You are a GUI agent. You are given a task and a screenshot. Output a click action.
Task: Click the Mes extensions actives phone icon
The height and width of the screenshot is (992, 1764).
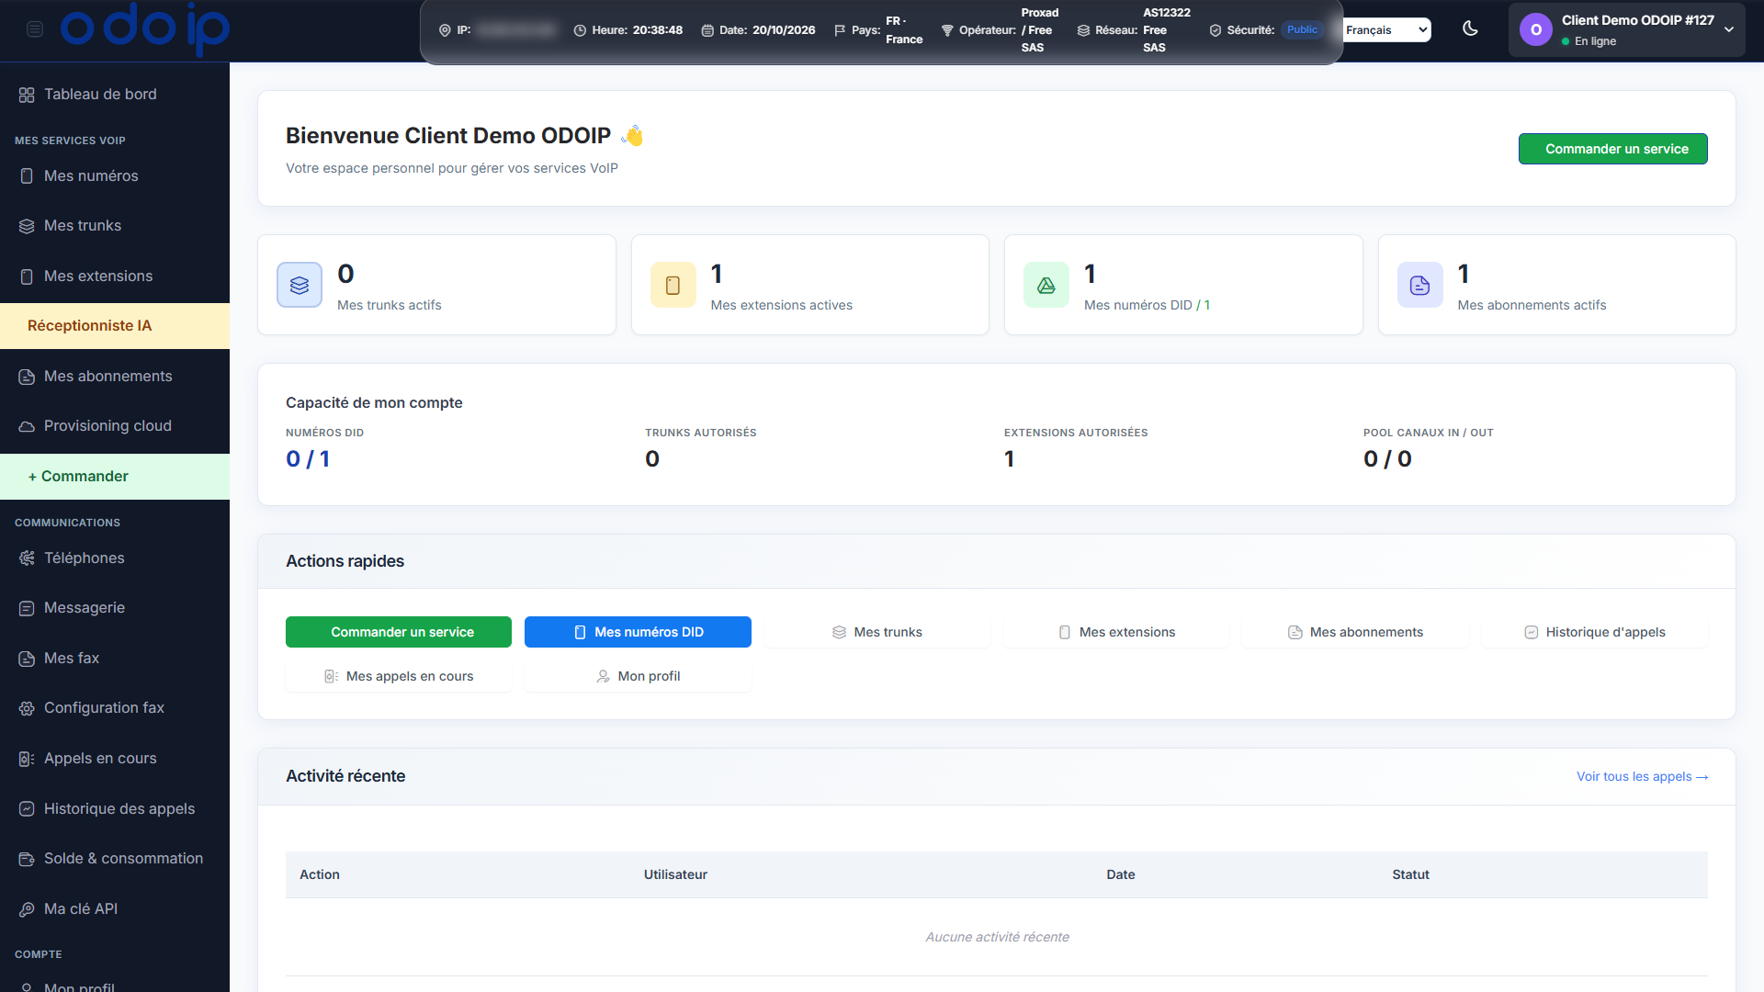pos(673,285)
